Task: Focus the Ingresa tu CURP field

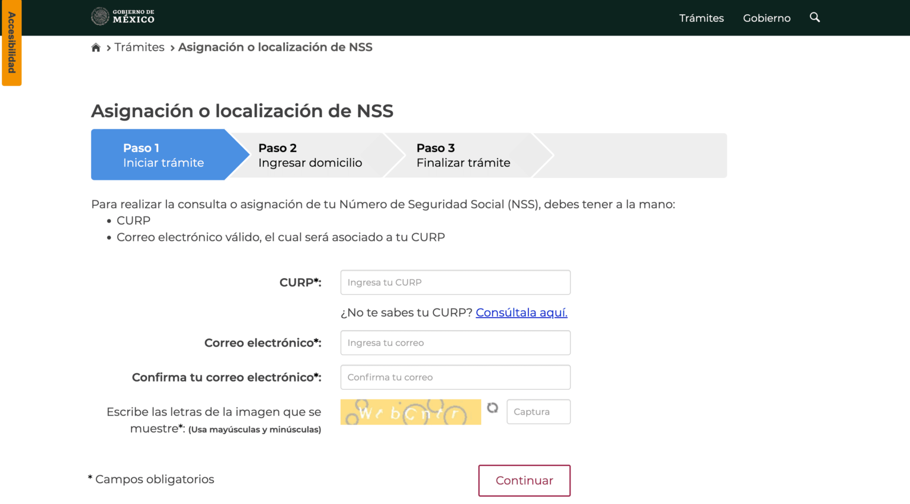Action: coord(455,282)
